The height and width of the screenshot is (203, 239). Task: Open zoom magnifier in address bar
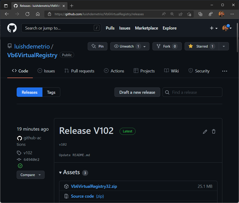point(172,14)
